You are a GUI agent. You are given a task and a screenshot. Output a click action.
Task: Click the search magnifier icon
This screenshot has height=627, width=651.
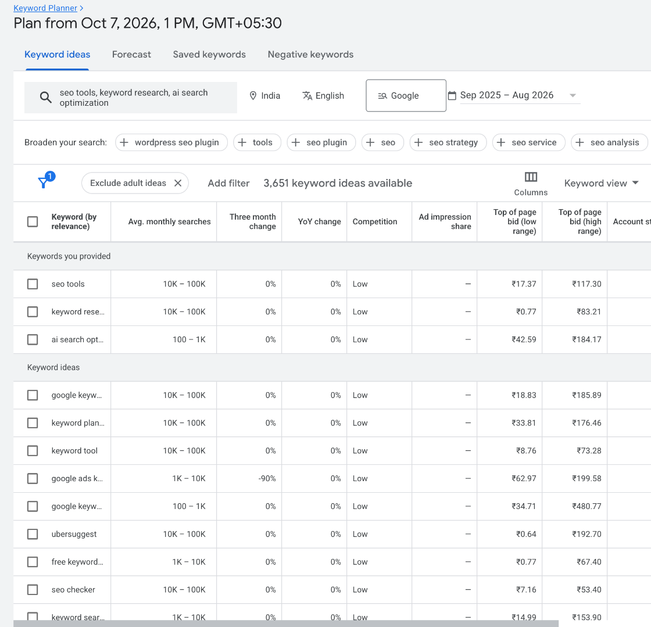46,98
